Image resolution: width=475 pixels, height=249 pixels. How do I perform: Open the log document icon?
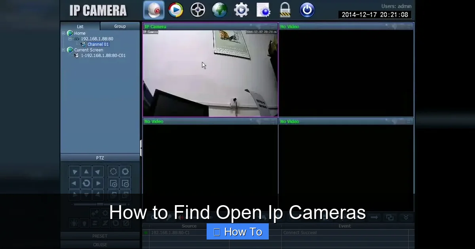pyautogui.click(x=263, y=10)
